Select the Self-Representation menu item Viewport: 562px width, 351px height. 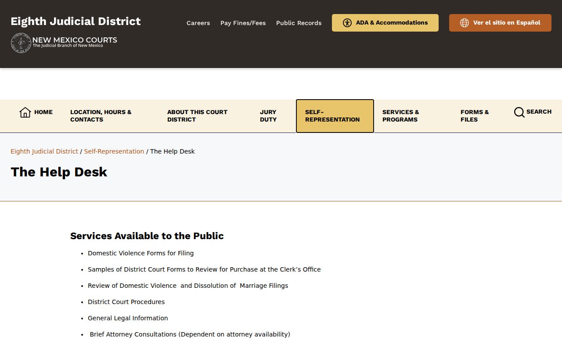pyautogui.click(x=335, y=116)
